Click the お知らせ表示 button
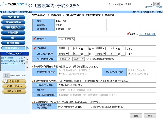163x119 pixels. coord(14,86)
